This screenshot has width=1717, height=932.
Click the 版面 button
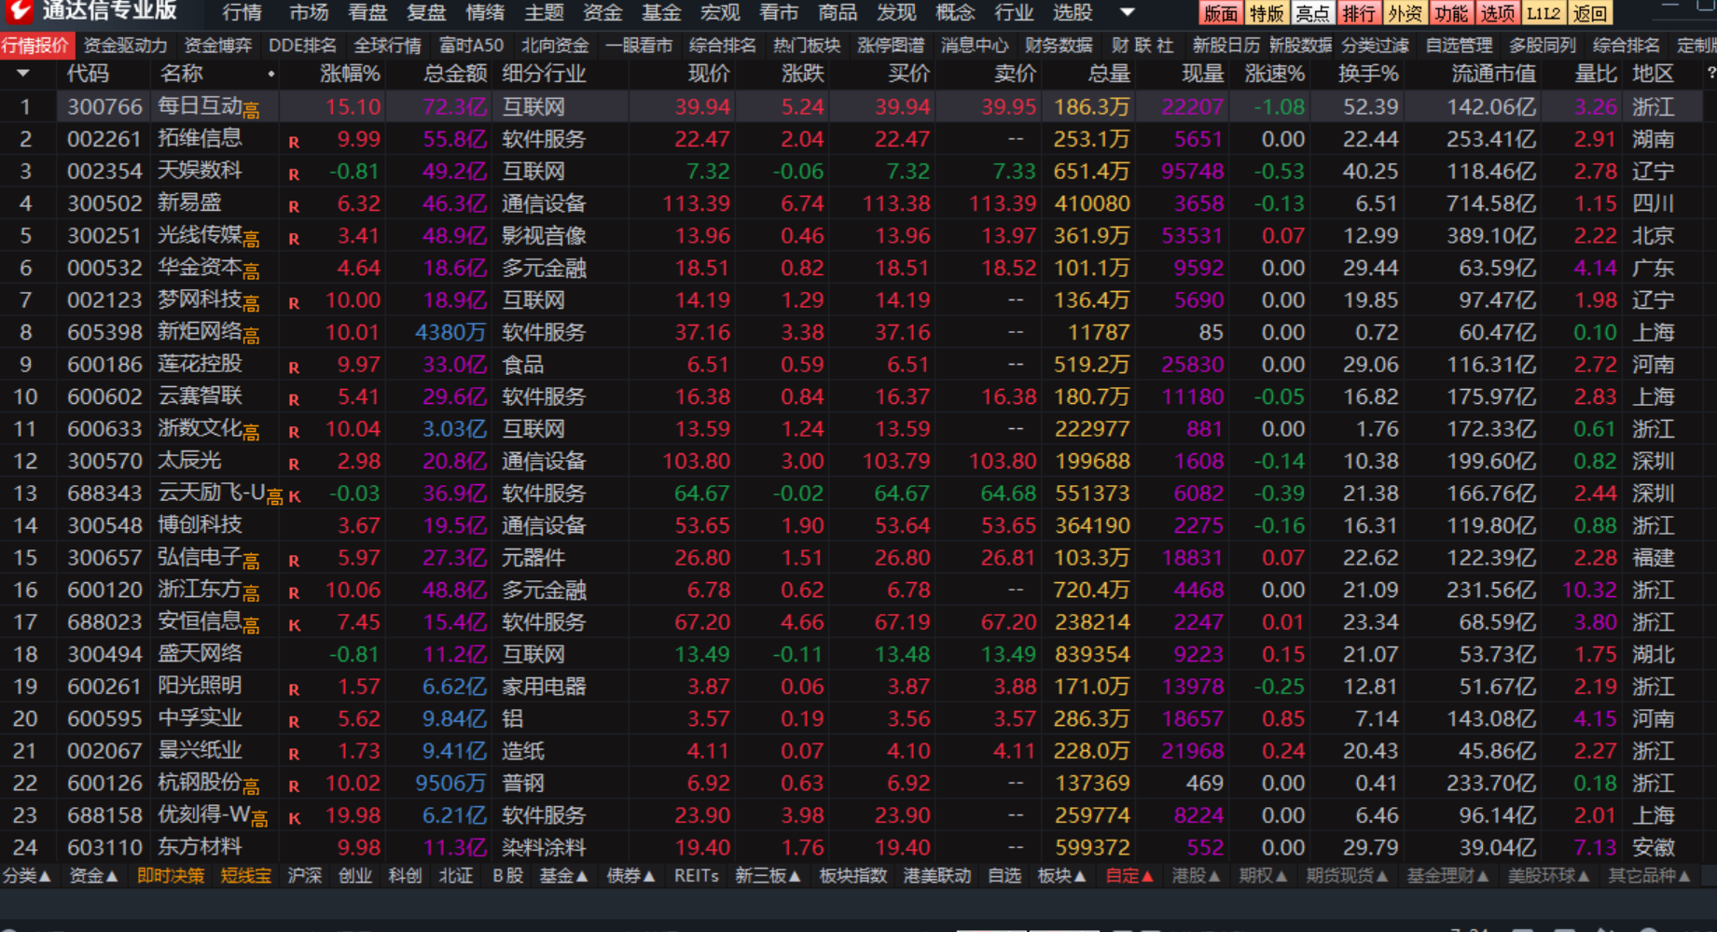click(1220, 13)
